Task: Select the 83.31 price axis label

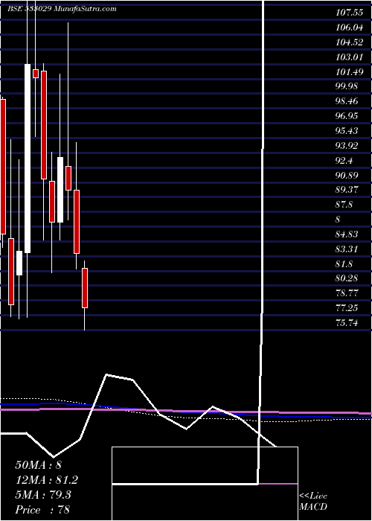Action: (x=347, y=249)
